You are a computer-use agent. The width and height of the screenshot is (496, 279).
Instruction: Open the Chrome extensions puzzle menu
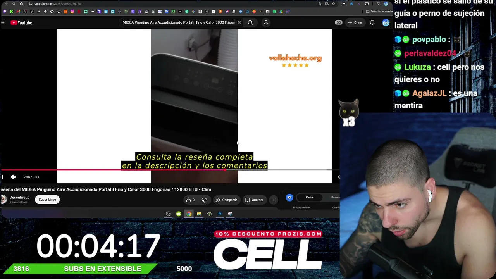point(367,4)
